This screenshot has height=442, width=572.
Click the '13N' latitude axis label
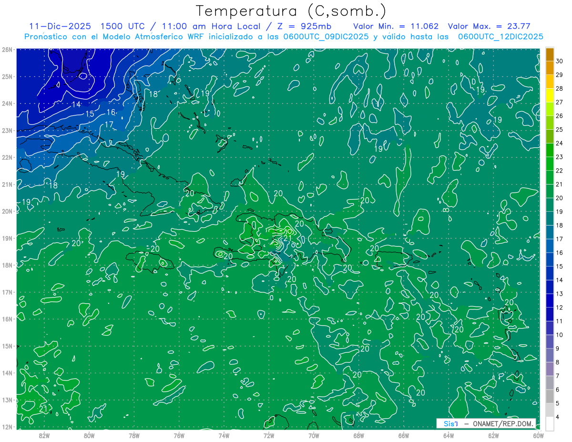(7, 400)
